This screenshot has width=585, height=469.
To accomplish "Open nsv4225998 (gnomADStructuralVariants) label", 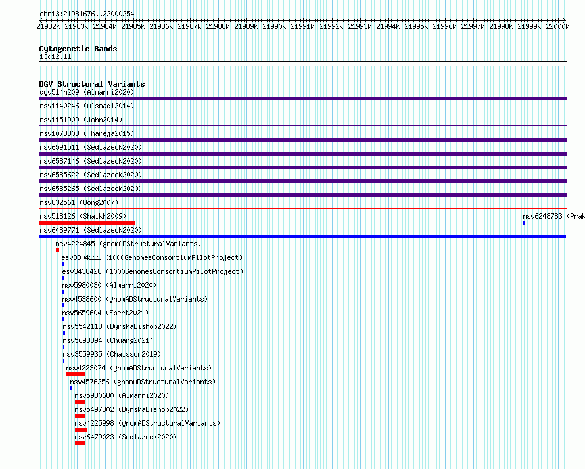I will coord(147,423).
